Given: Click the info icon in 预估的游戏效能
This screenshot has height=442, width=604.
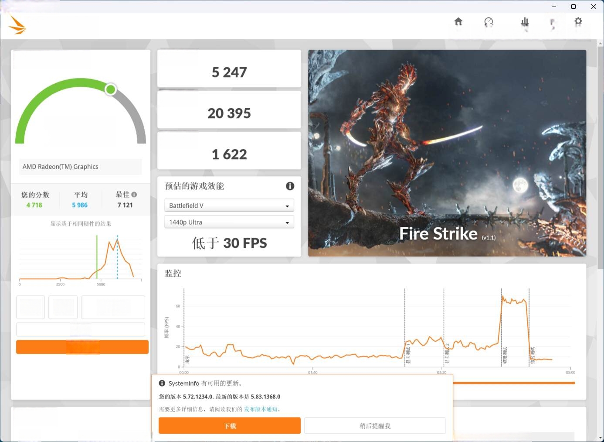Looking at the screenshot, I should pos(290,186).
